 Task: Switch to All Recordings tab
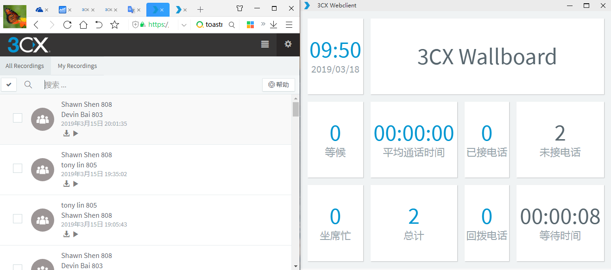[x=25, y=66]
